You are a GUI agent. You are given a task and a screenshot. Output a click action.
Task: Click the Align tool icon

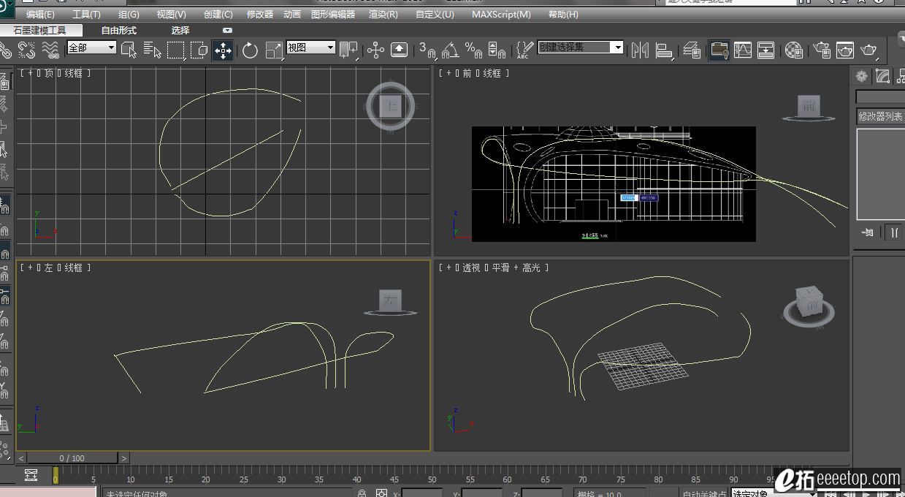(x=664, y=50)
